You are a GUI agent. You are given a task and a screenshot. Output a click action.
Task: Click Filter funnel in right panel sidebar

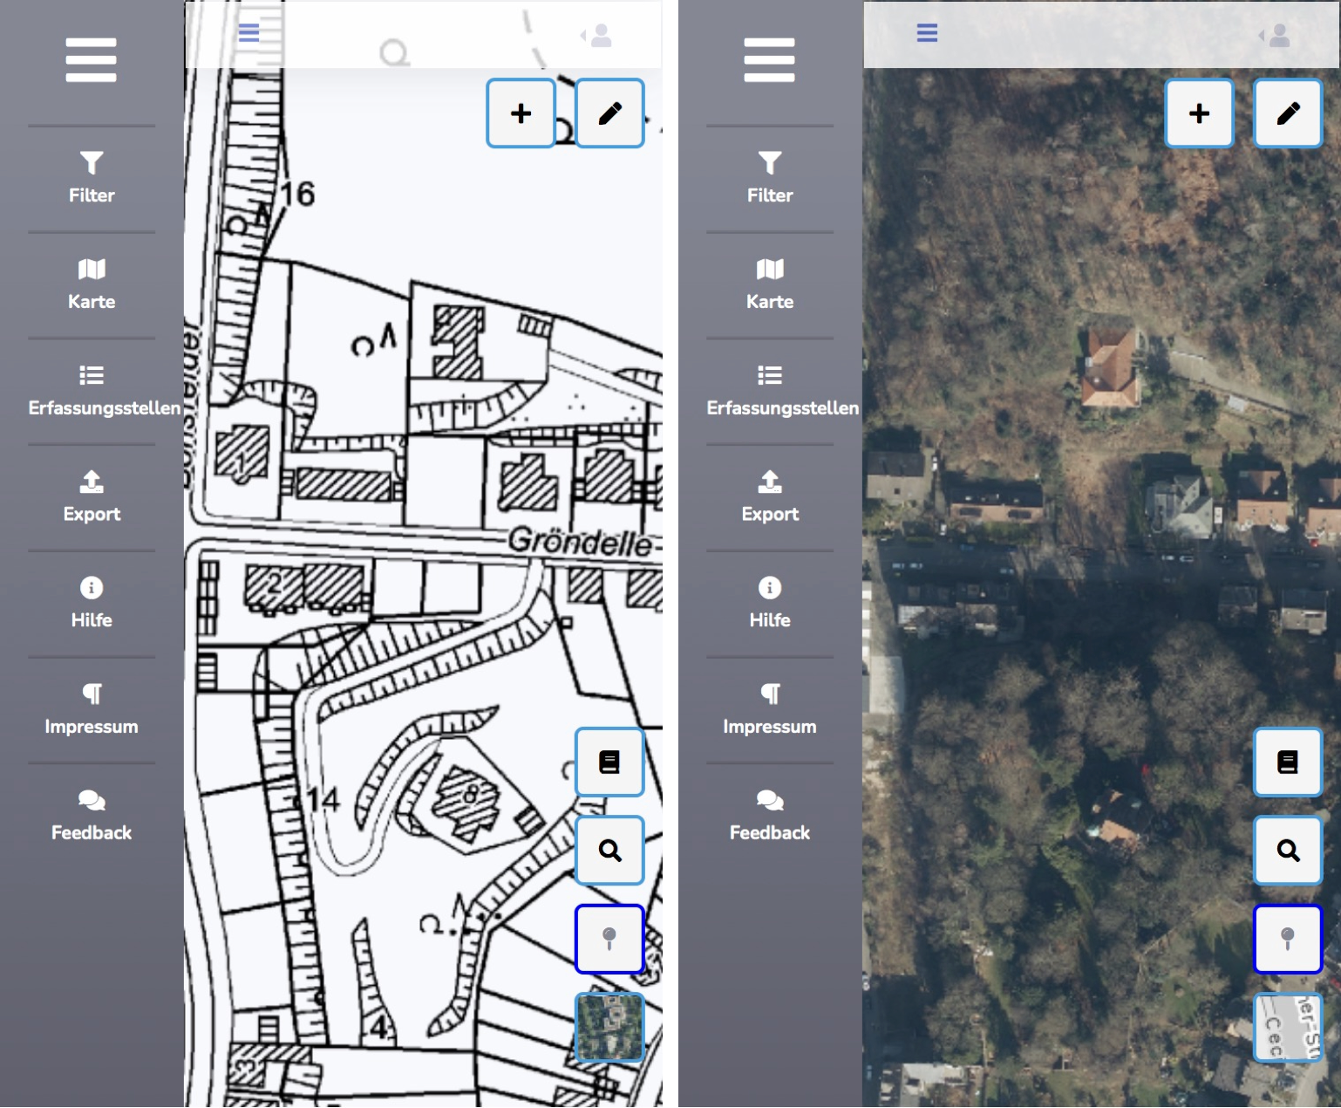pos(770,162)
